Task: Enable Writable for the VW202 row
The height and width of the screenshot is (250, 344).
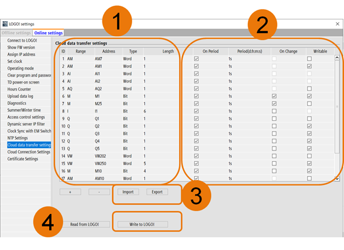Action: click(309, 156)
